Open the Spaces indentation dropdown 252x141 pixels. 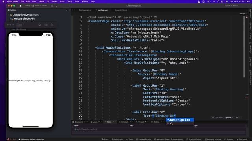click(x=229, y=117)
